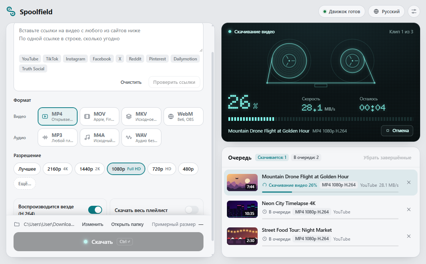Viewport: 426px width, 264px height.
Task: Click the M4A music note icon
Action: (87, 138)
